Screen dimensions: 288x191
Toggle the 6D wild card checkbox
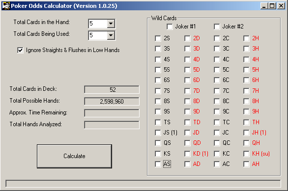point(187,80)
